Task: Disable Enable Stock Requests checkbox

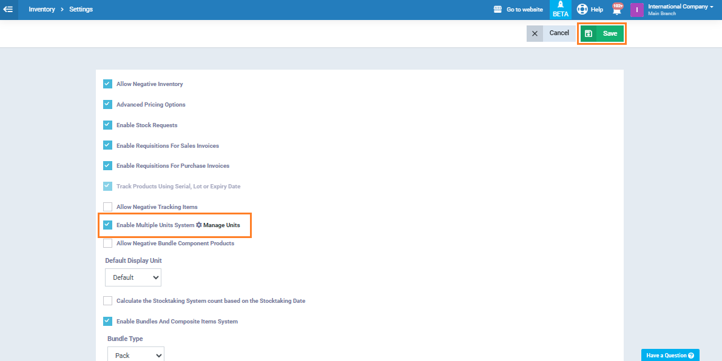Action: [x=107, y=125]
